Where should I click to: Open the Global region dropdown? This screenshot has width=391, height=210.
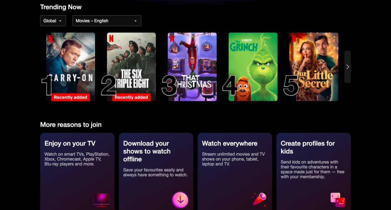(53, 21)
